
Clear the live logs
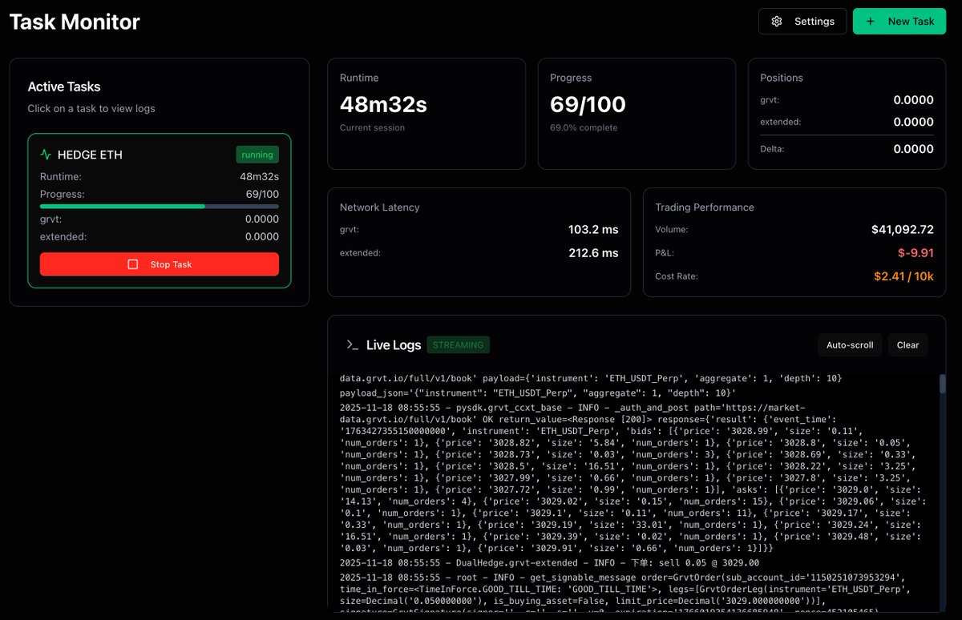tap(908, 345)
